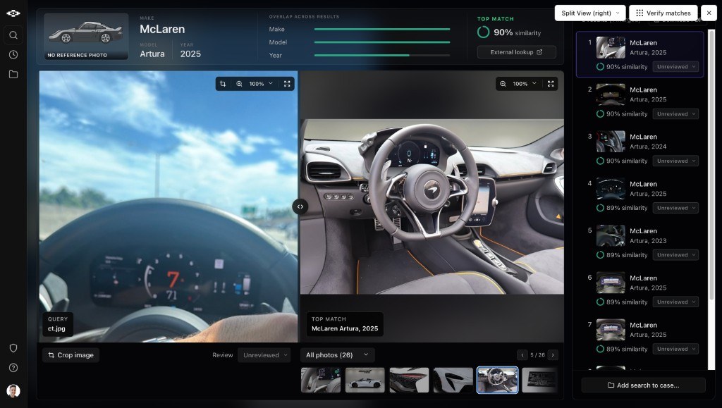This screenshot has height=408, width=722.
Task: Select result 4 McLaren Artura 2025
Action: pyautogui.click(x=640, y=195)
